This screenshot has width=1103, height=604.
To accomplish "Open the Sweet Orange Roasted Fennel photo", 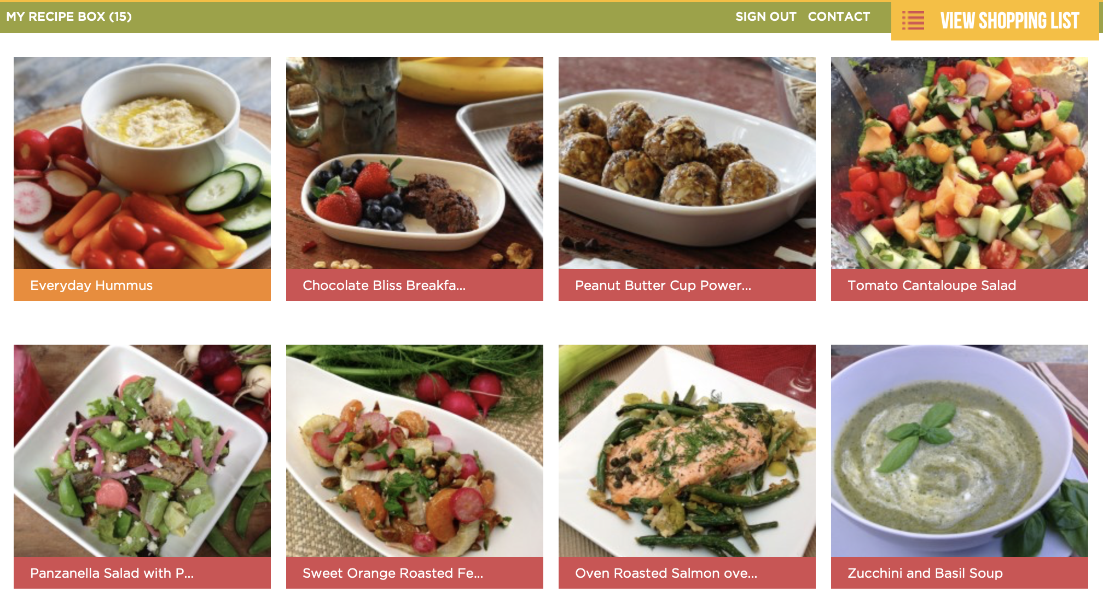I will 415,451.
